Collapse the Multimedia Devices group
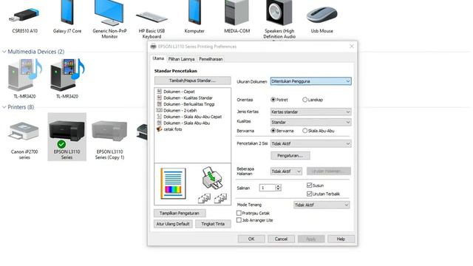Image resolution: width=473 pixels, height=266 pixels. click(x=4, y=52)
